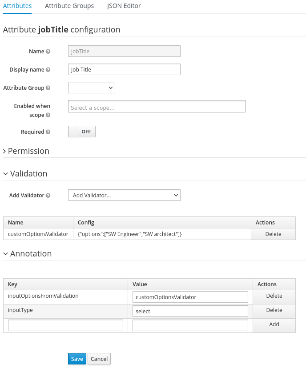Image resolution: width=306 pixels, height=368 pixels.
Task: Open help for the Display name field
Action: (48, 69)
